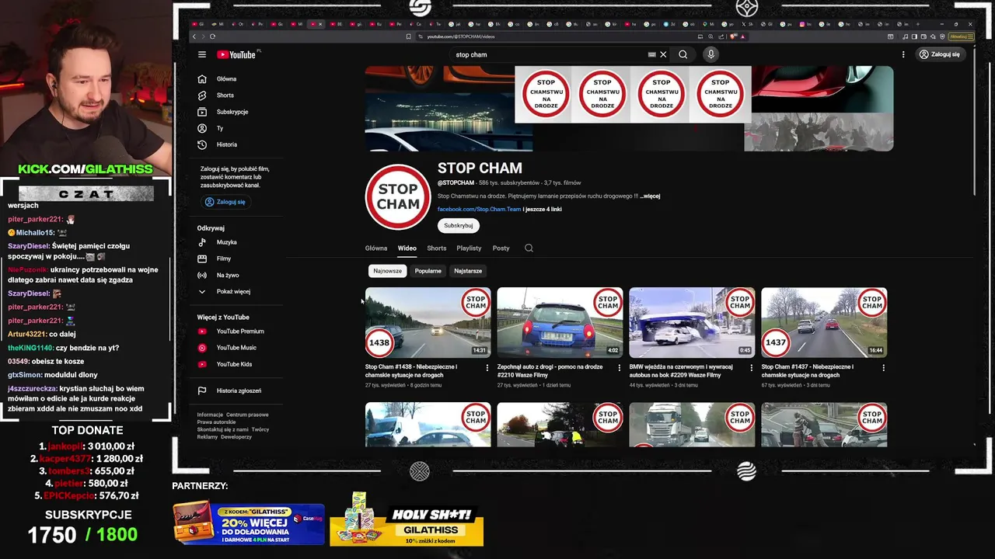Open the Centrum prasowe footer link

(247, 415)
